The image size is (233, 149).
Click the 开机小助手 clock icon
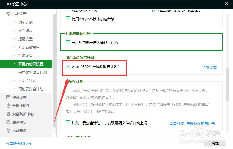pyautogui.click(x=8, y=105)
